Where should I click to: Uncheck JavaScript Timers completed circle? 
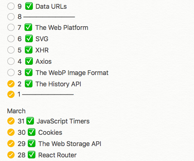click(11, 121)
